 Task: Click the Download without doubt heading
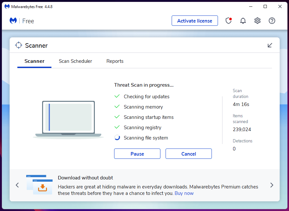click(85, 178)
